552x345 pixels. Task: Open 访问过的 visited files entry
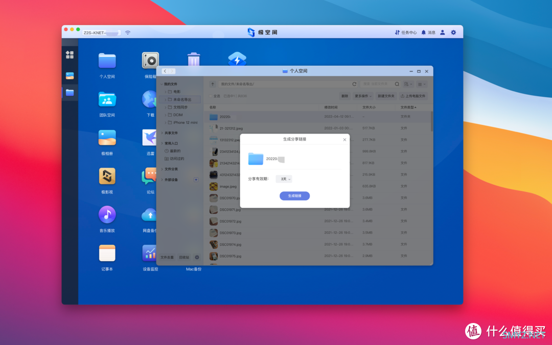click(x=174, y=159)
